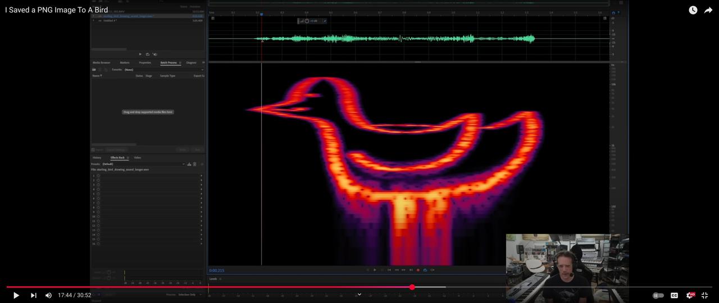Click the red progress bar scrubber
719x303 pixels.
tap(412, 287)
